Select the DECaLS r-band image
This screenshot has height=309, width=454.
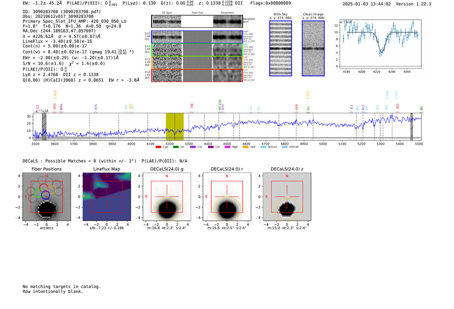click(227, 197)
